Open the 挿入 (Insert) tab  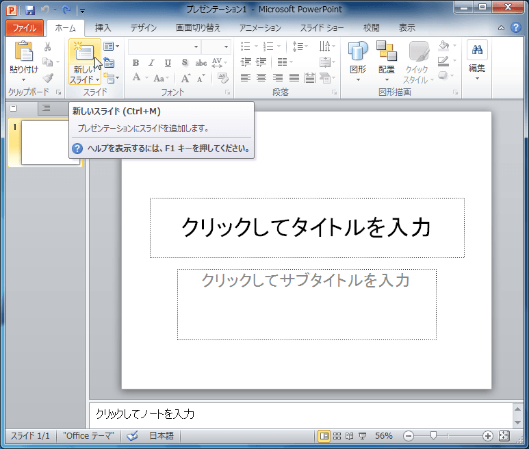[x=103, y=28]
